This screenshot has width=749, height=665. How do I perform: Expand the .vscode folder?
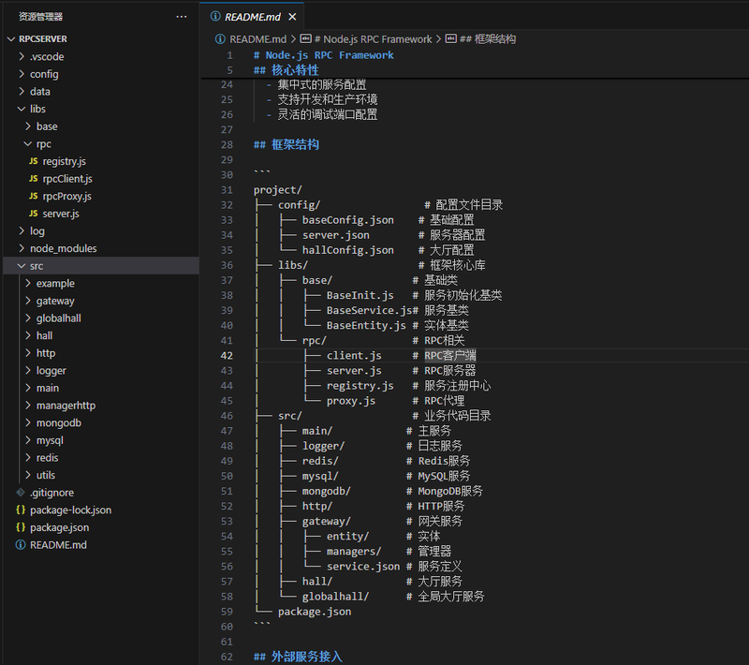[22, 56]
